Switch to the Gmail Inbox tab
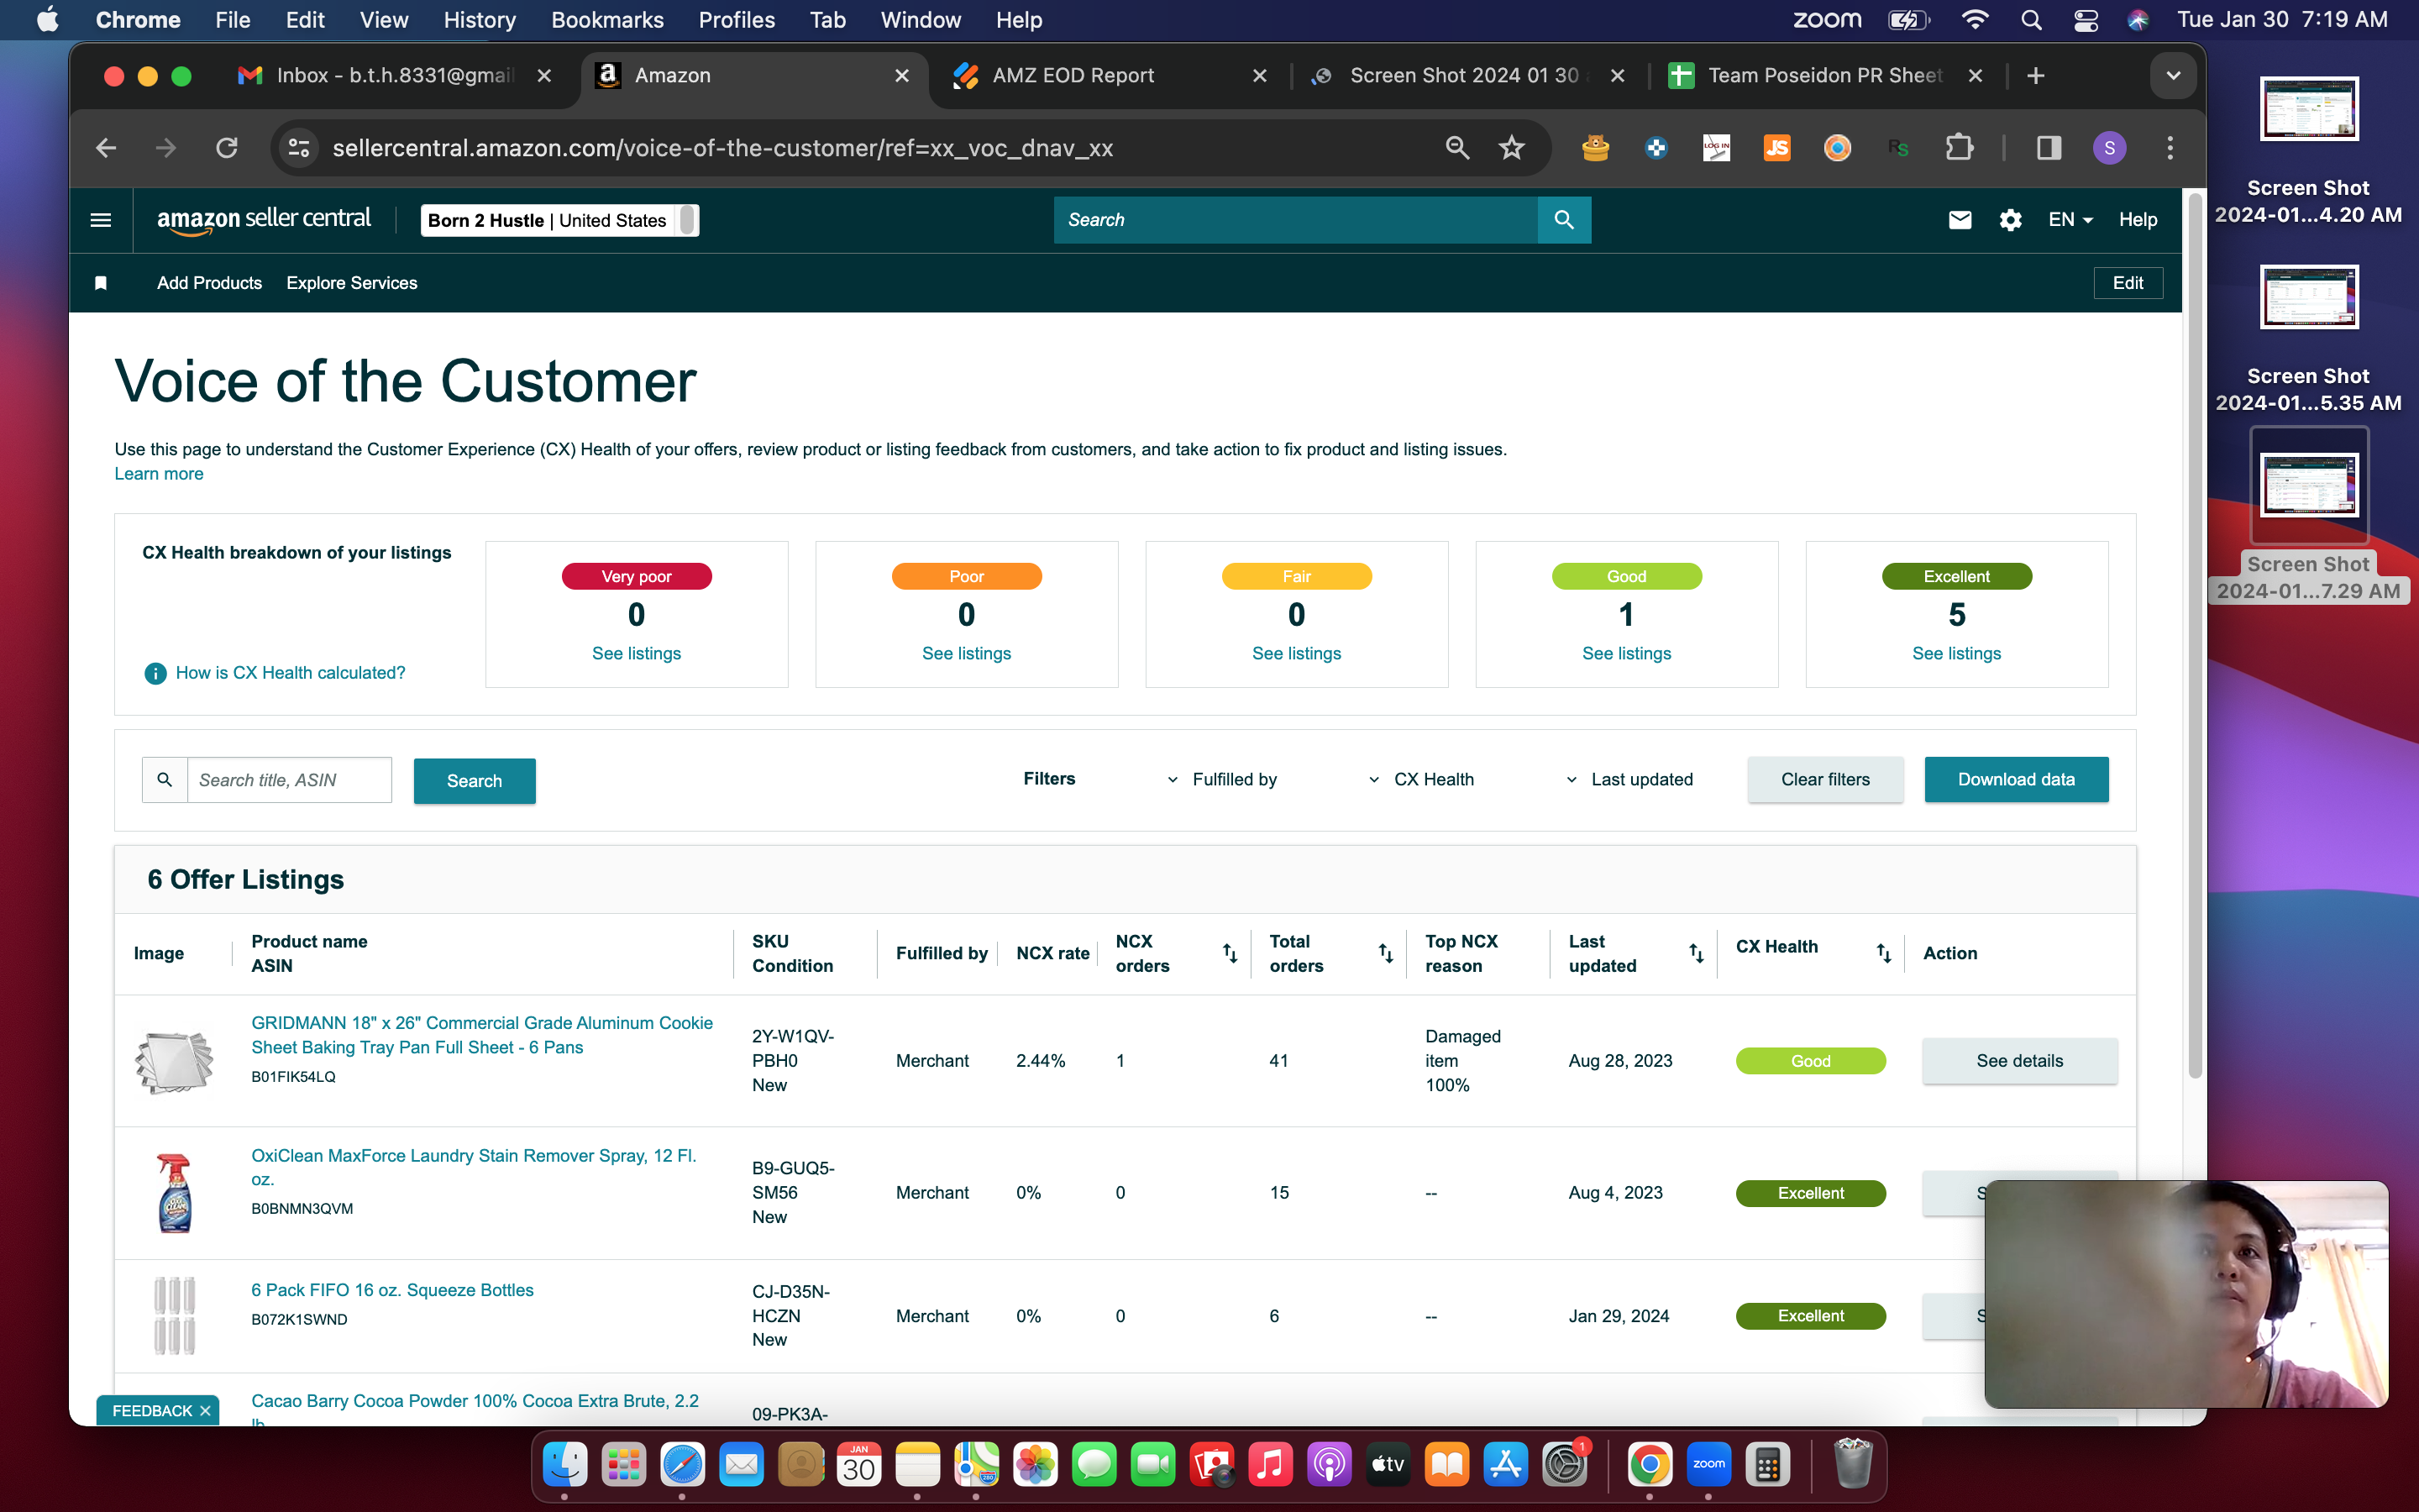The image size is (2419, 1512). click(395, 76)
